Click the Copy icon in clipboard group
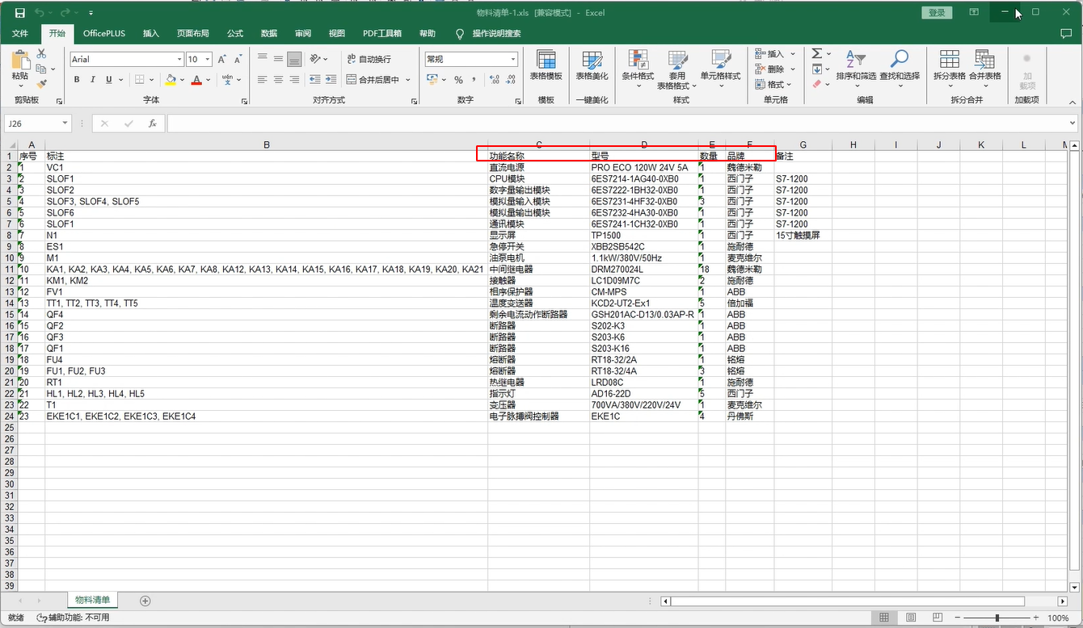The width and height of the screenshot is (1083, 628). point(41,69)
